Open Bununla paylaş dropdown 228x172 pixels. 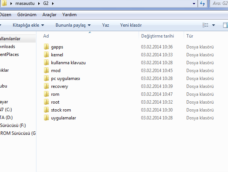(73, 25)
